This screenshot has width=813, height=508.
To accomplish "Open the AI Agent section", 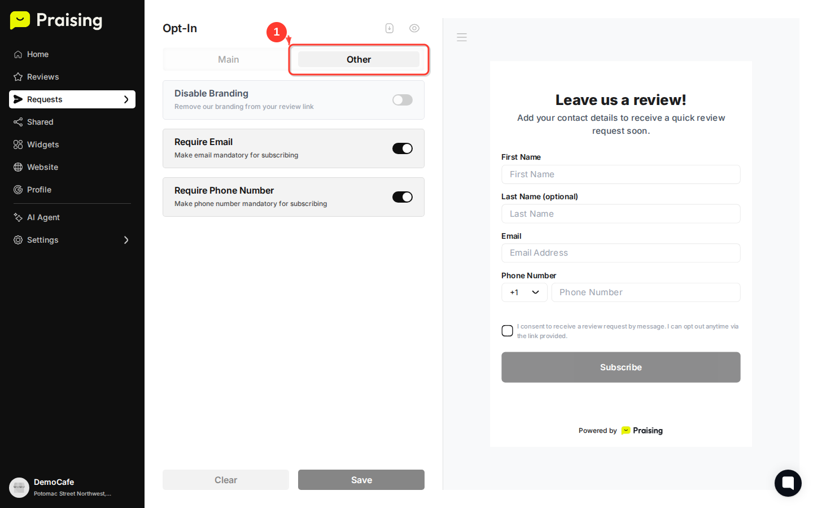I will click(x=42, y=217).
